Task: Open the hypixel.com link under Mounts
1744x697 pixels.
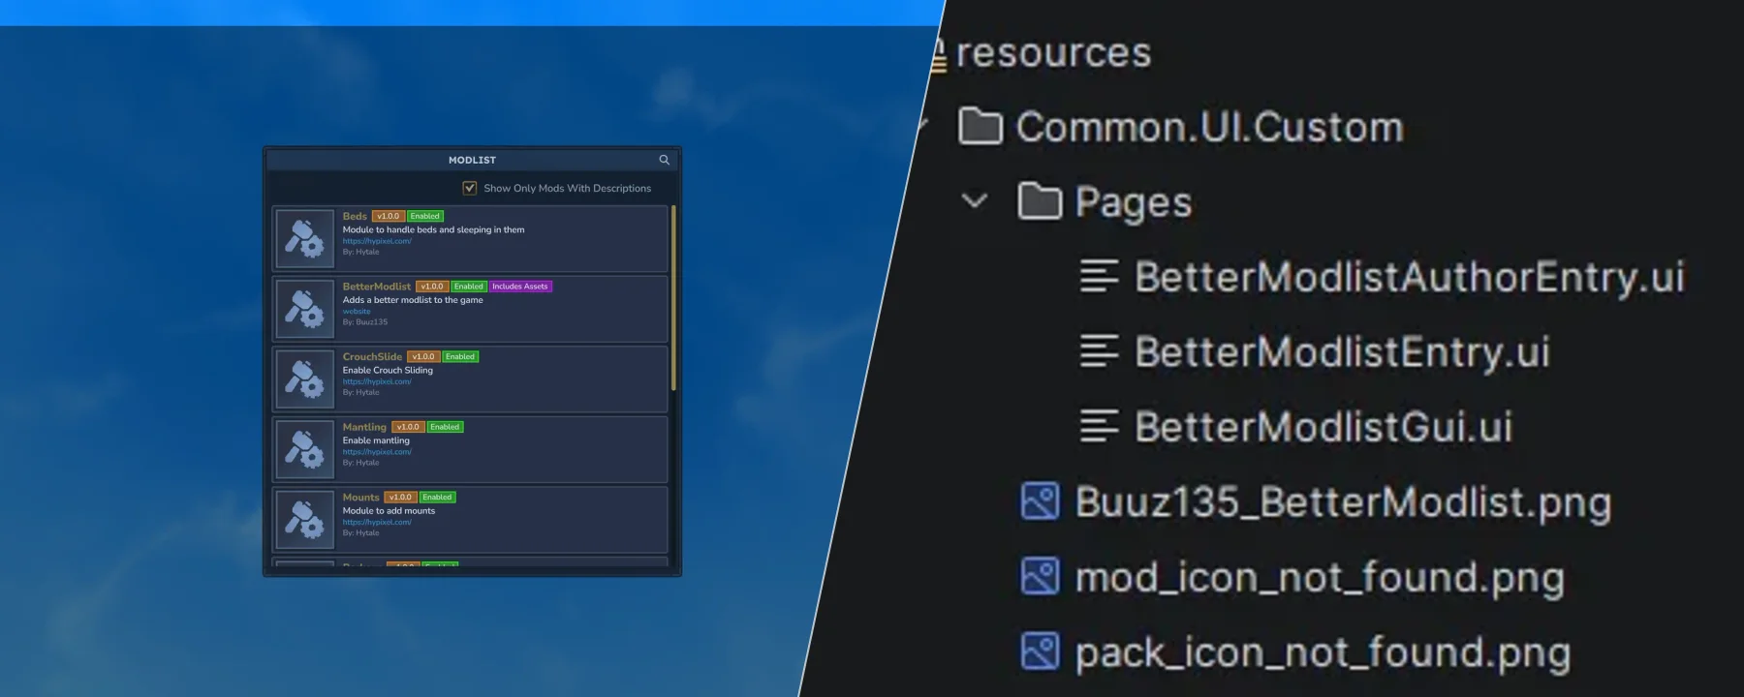Action: coord(377,523)
